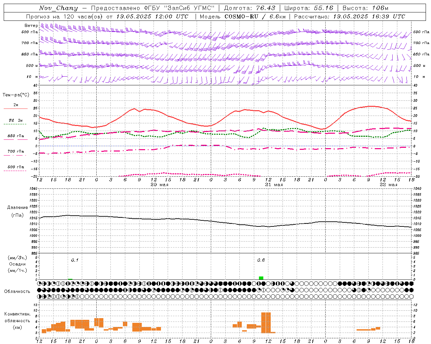This screenshot has width=431, height=344.
Task: Select the "Широта: 55.16" header text
Action: tap(309, 8)
